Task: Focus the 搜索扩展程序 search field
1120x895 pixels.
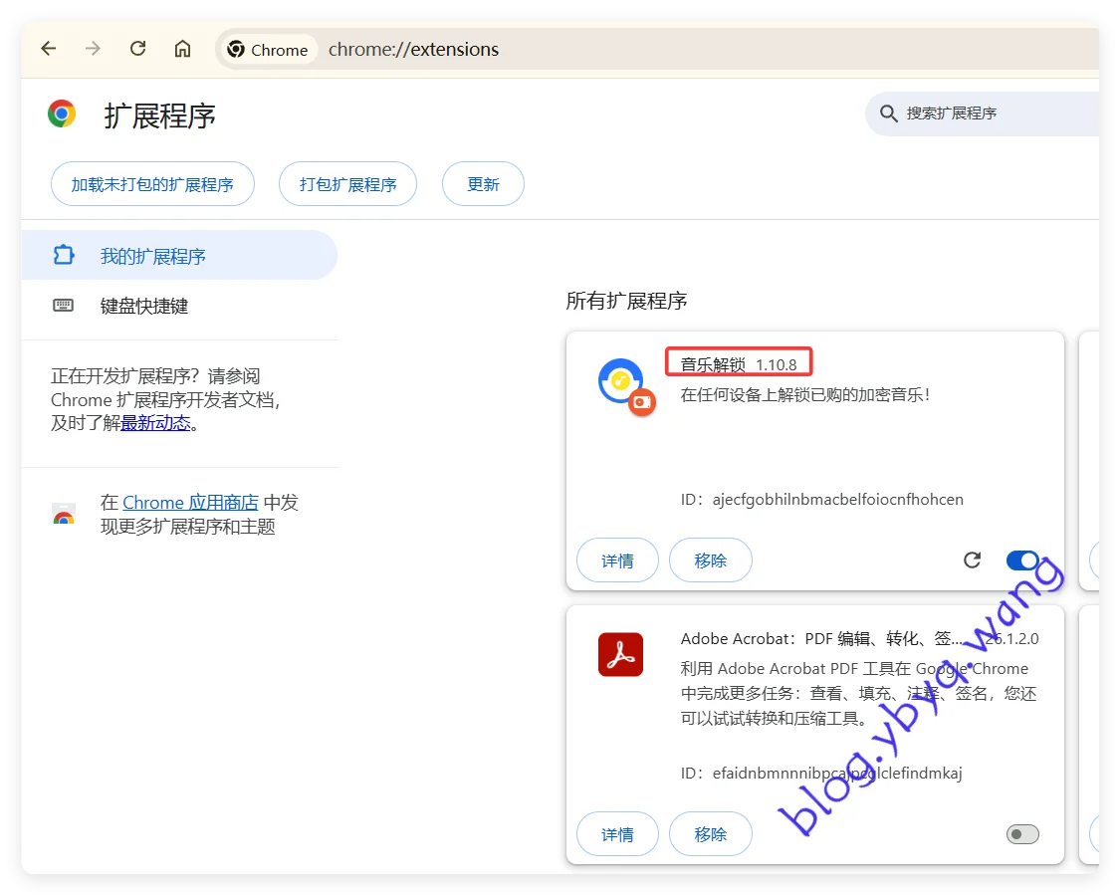Action: coord(986,113)
